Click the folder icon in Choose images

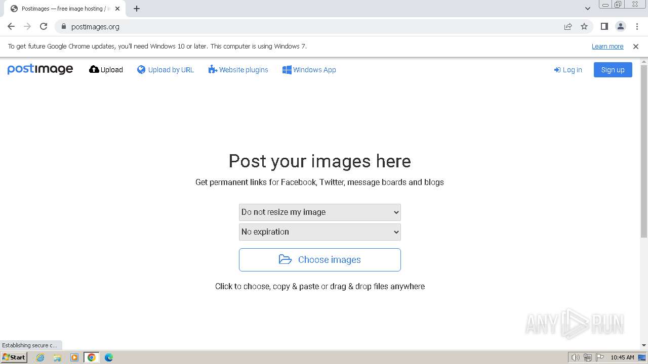coord(286,259)
